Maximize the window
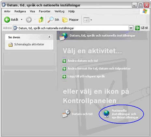This screenshot has height=137, width=151. tap(141, 5)
